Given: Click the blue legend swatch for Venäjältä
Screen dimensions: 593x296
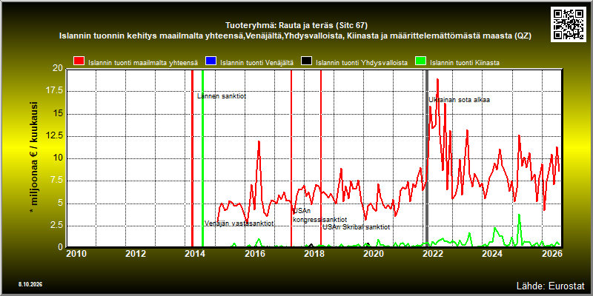Looking at the screenshot, I should coord(211,61).
